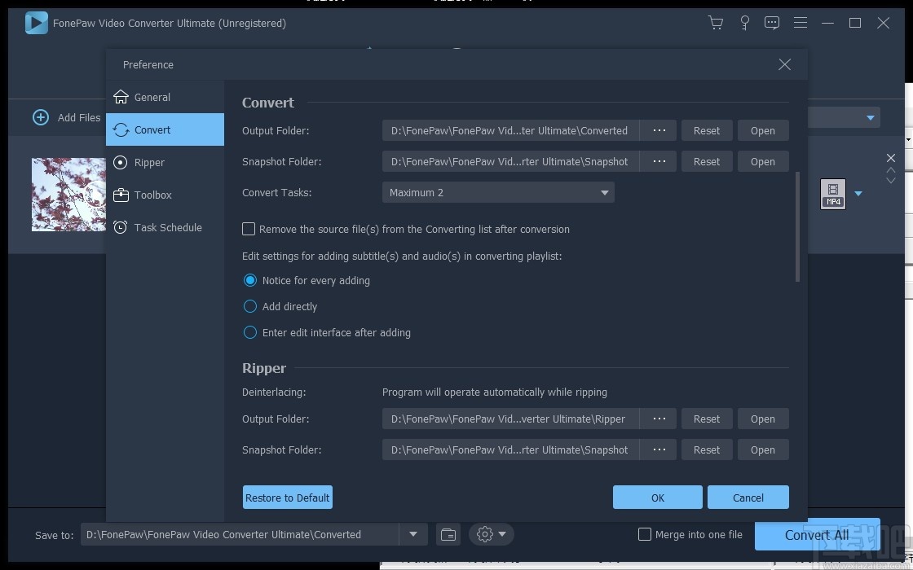Open the hamburger menu

(x=801, y=23)
